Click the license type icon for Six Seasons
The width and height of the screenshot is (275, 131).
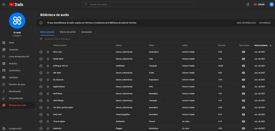(x=243, y=80)
